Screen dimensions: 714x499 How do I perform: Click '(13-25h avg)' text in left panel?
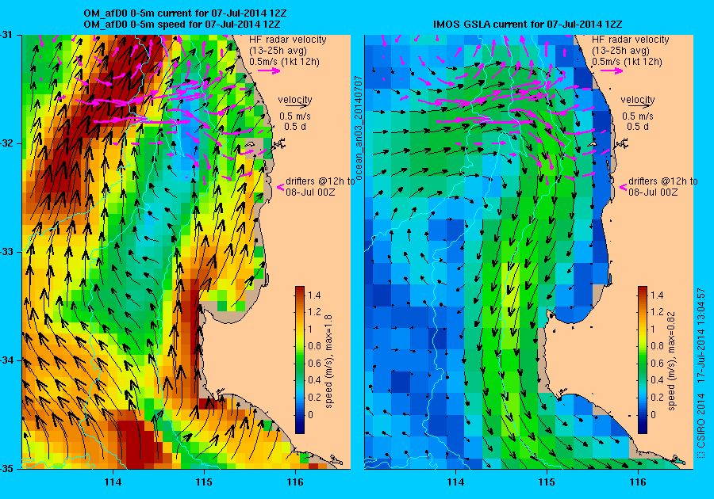278,51
